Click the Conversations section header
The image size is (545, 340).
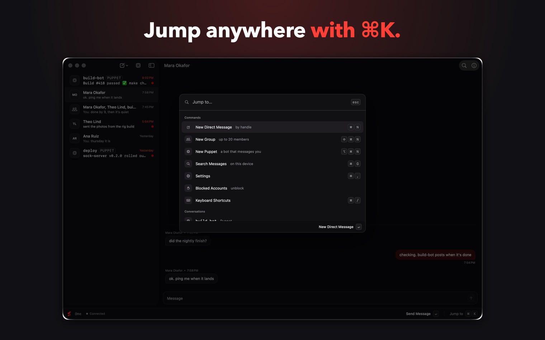pos(195,212)
